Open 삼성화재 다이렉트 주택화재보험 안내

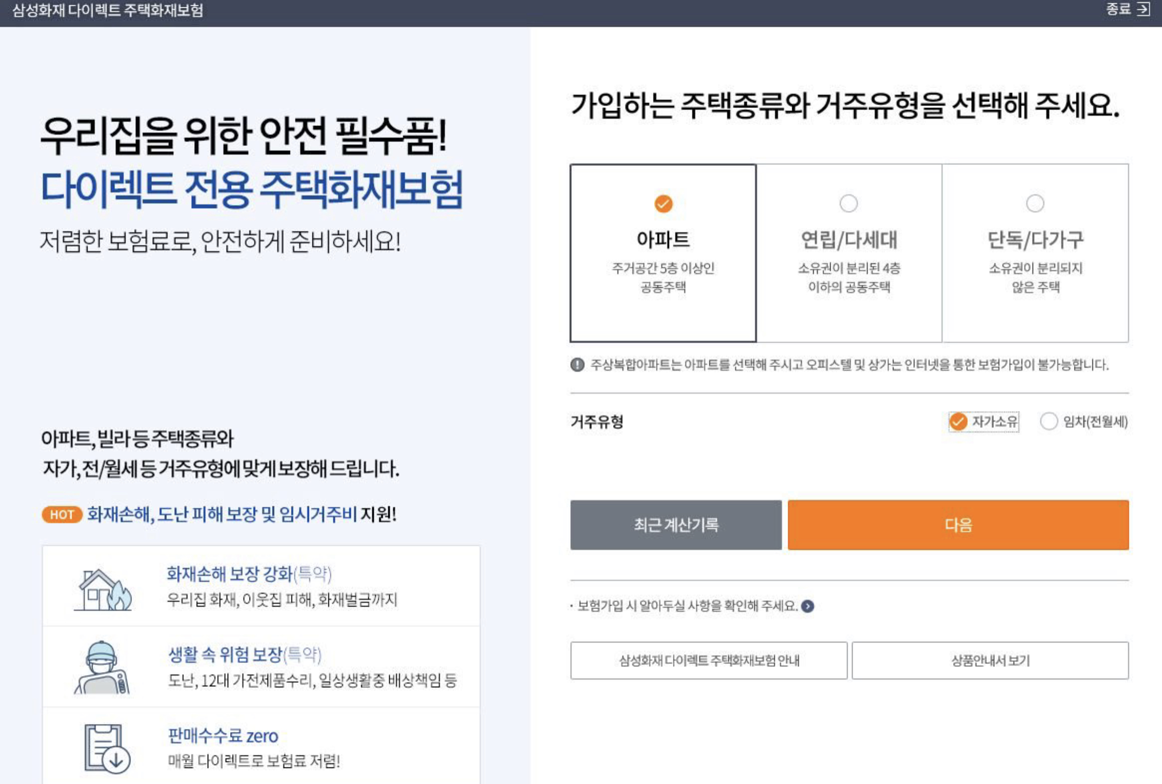click(x=708, y=660)
